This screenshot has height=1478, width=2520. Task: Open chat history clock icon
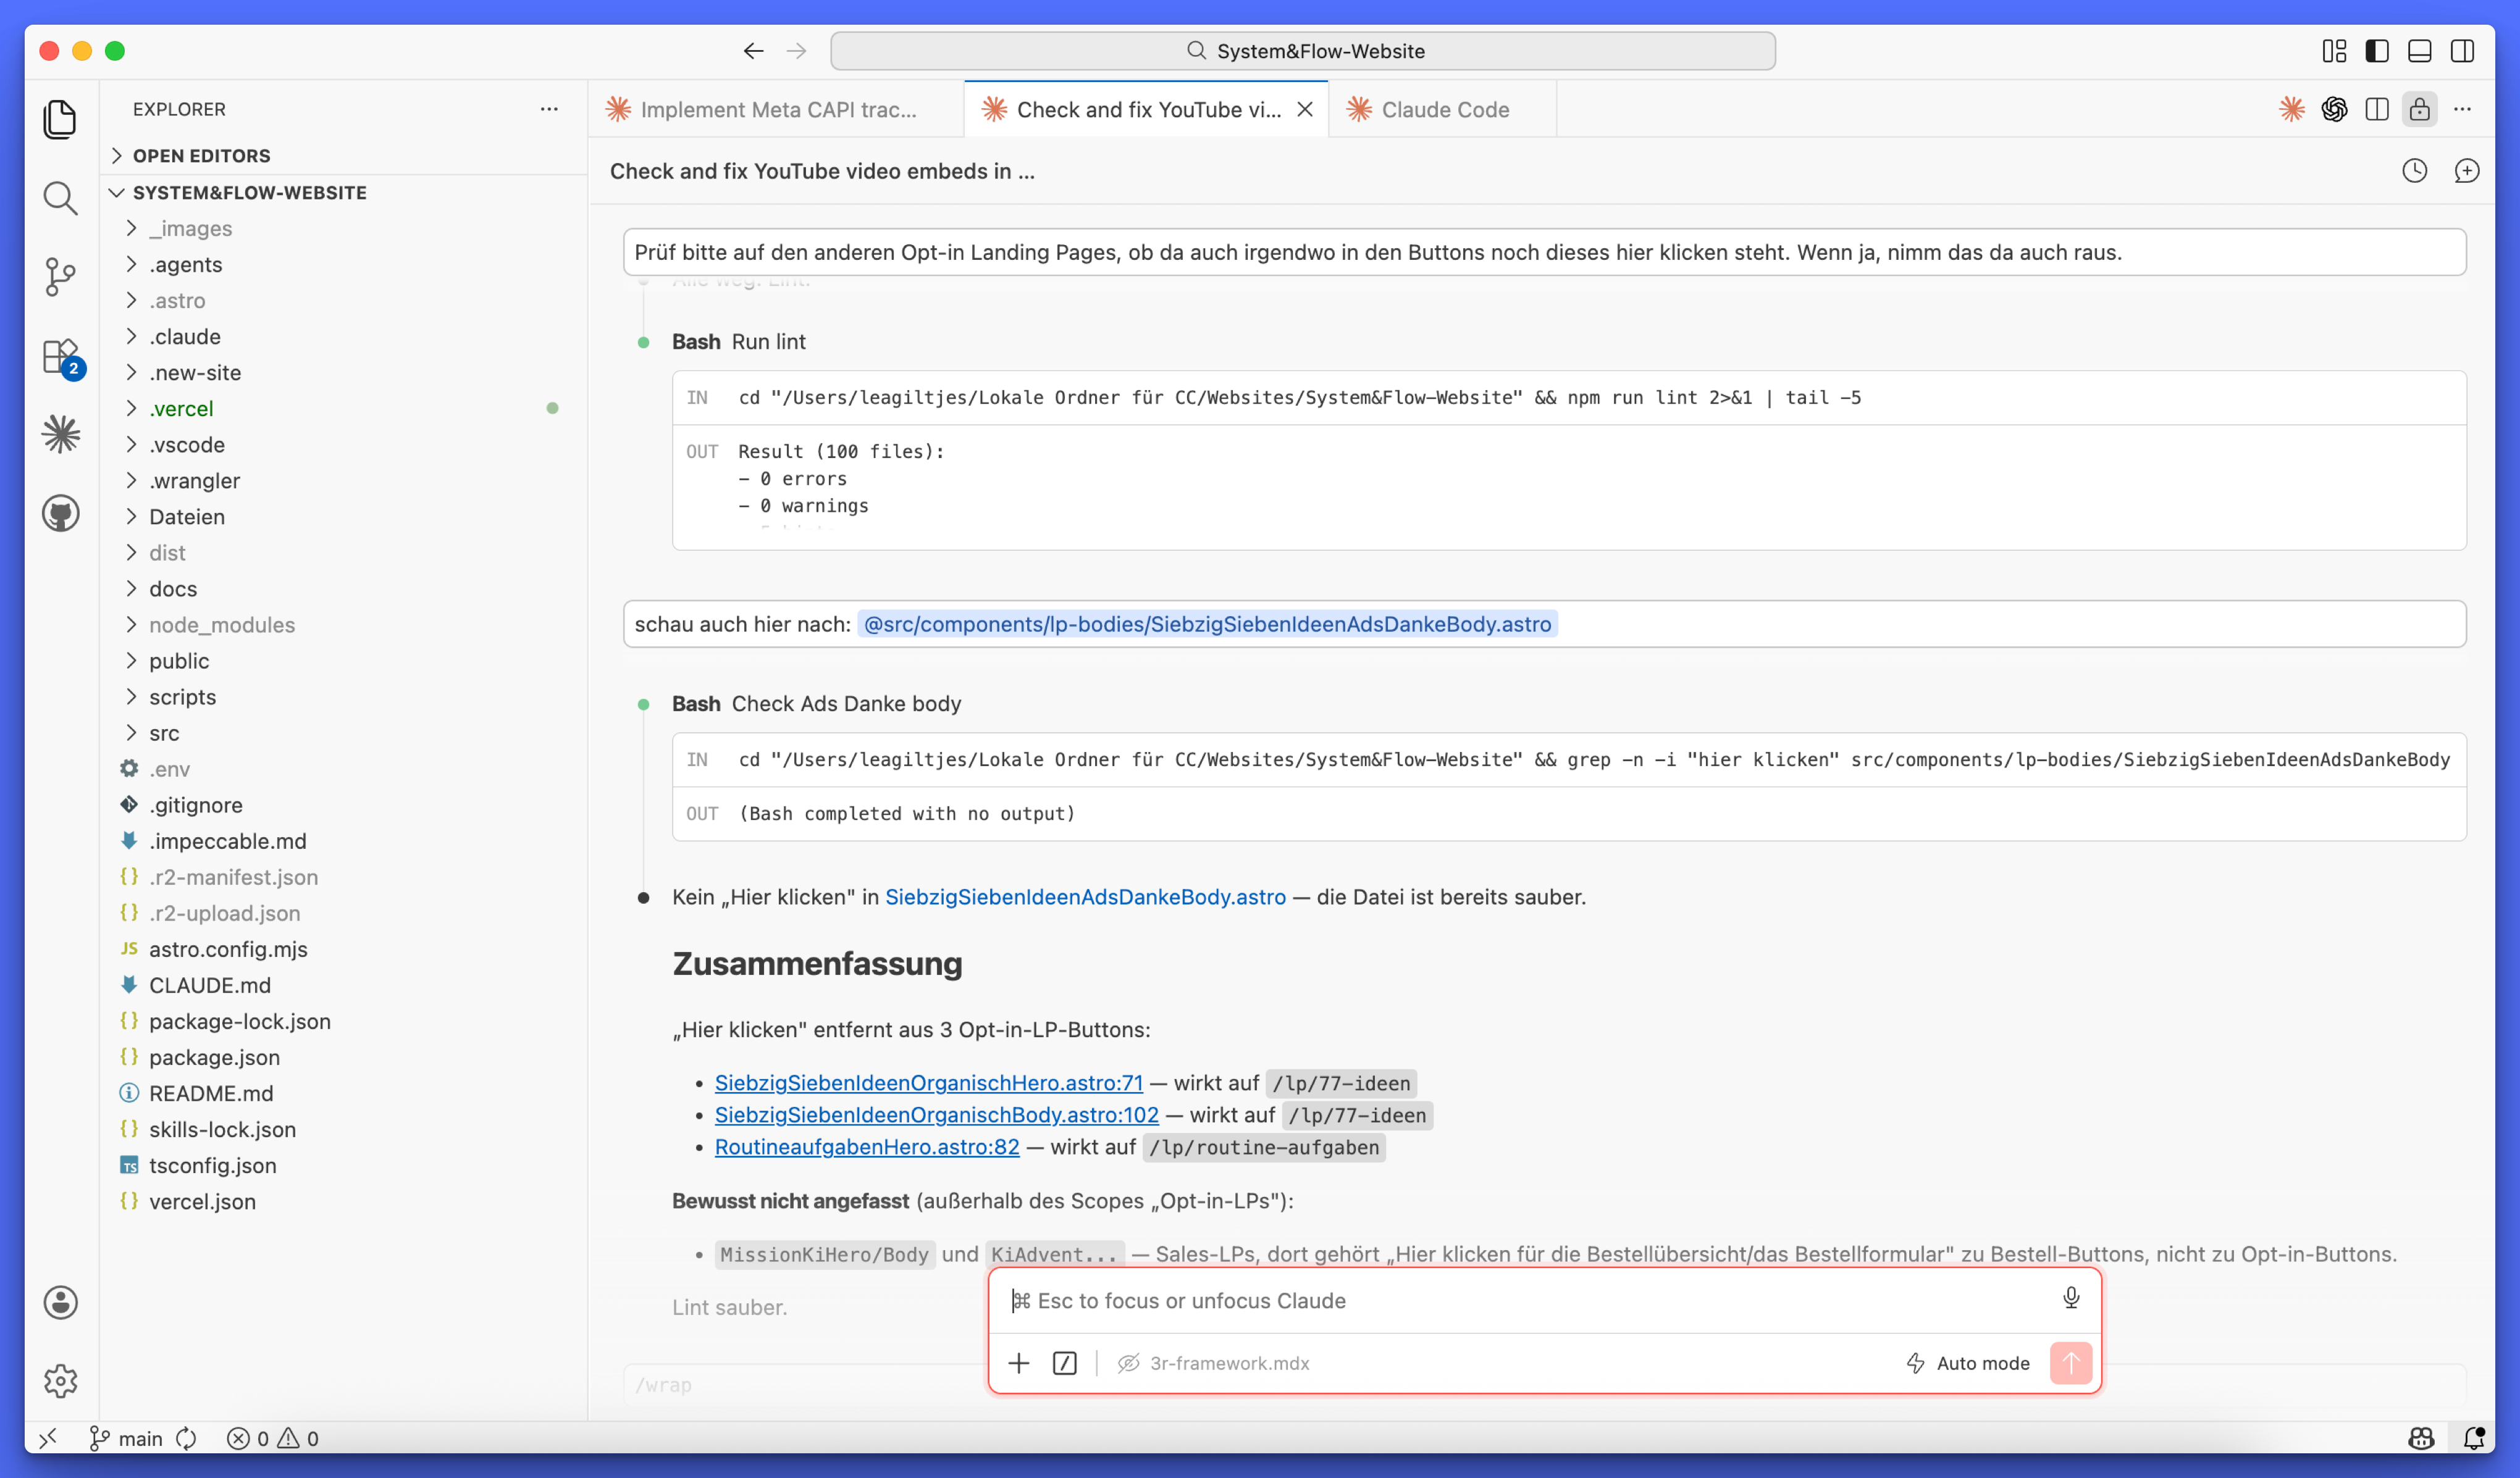pos(2415,171)
